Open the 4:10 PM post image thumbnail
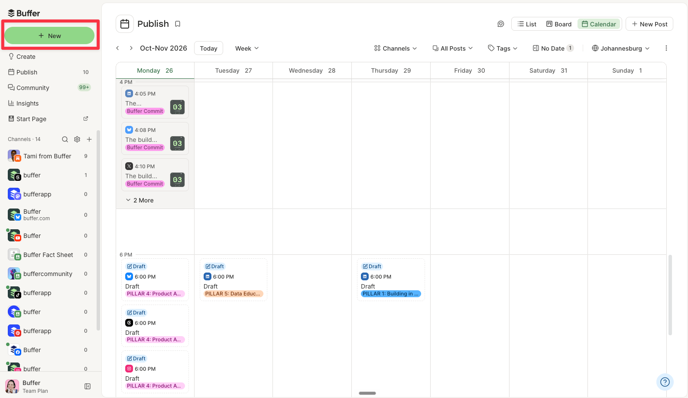This screenshot has height=398, width=688. click(177, 180)
